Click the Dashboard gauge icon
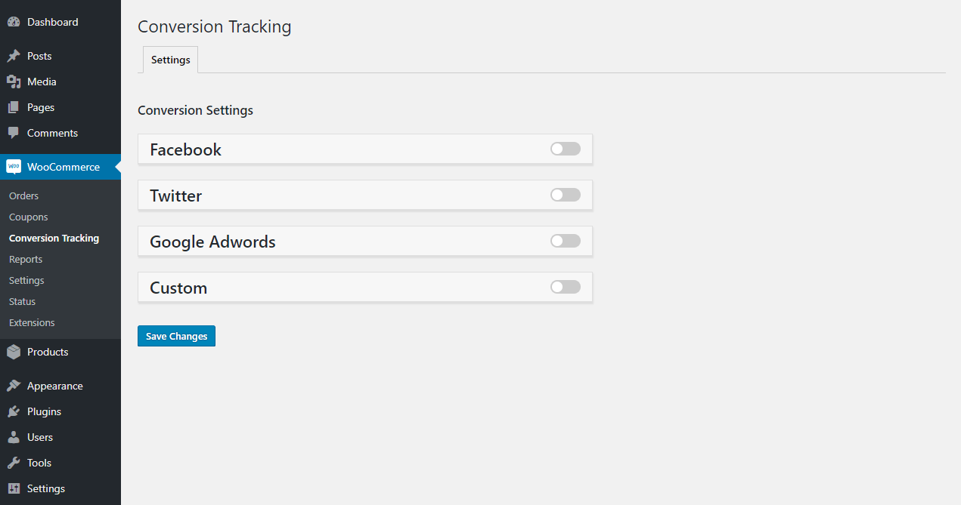961x505 pixels. pos(13,22)
